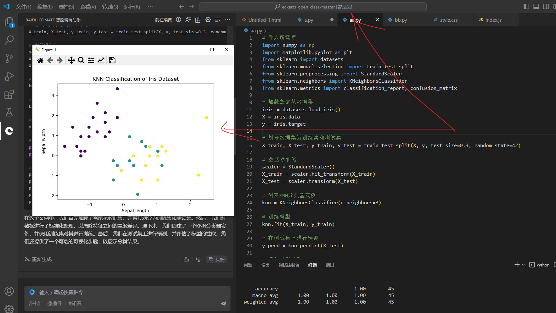Open the 转到(G) menu
The height and width of the screenshot is (313, 556).
tap(110, 7)
